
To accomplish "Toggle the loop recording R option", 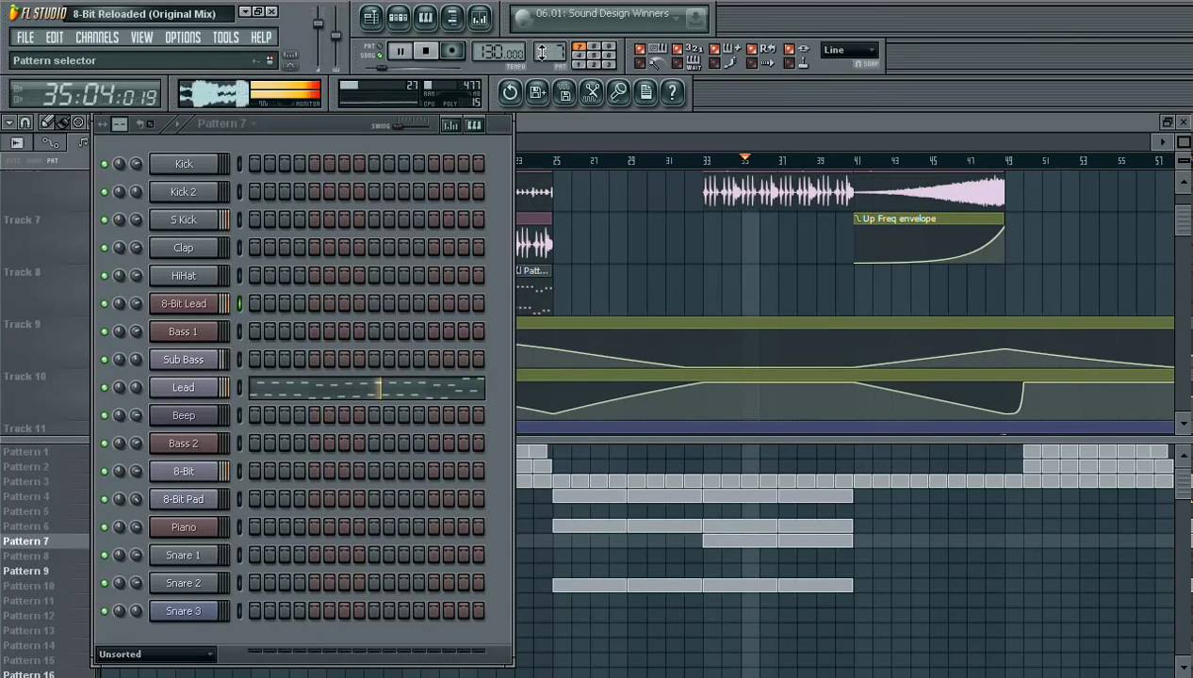I will (x=752, y=49).
